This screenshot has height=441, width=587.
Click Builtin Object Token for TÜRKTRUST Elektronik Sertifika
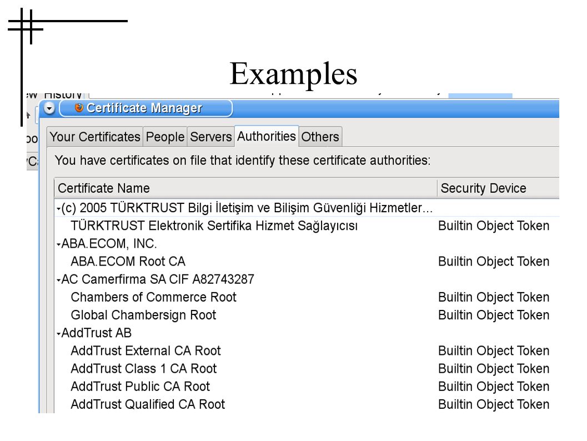point(494,225)
